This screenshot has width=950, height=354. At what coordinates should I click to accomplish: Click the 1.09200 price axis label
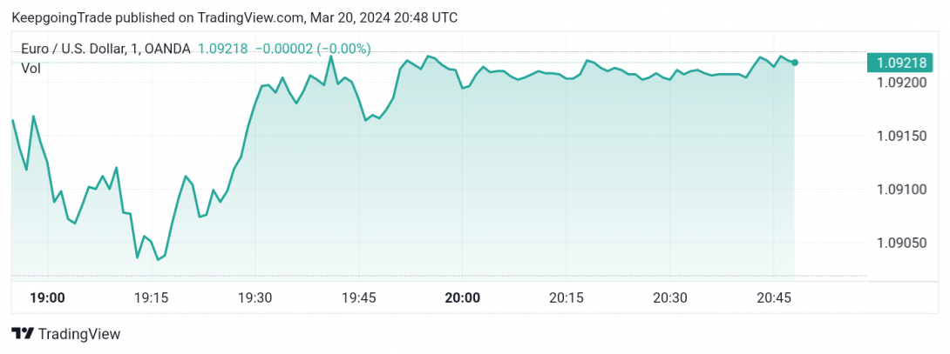click(901, 83)
